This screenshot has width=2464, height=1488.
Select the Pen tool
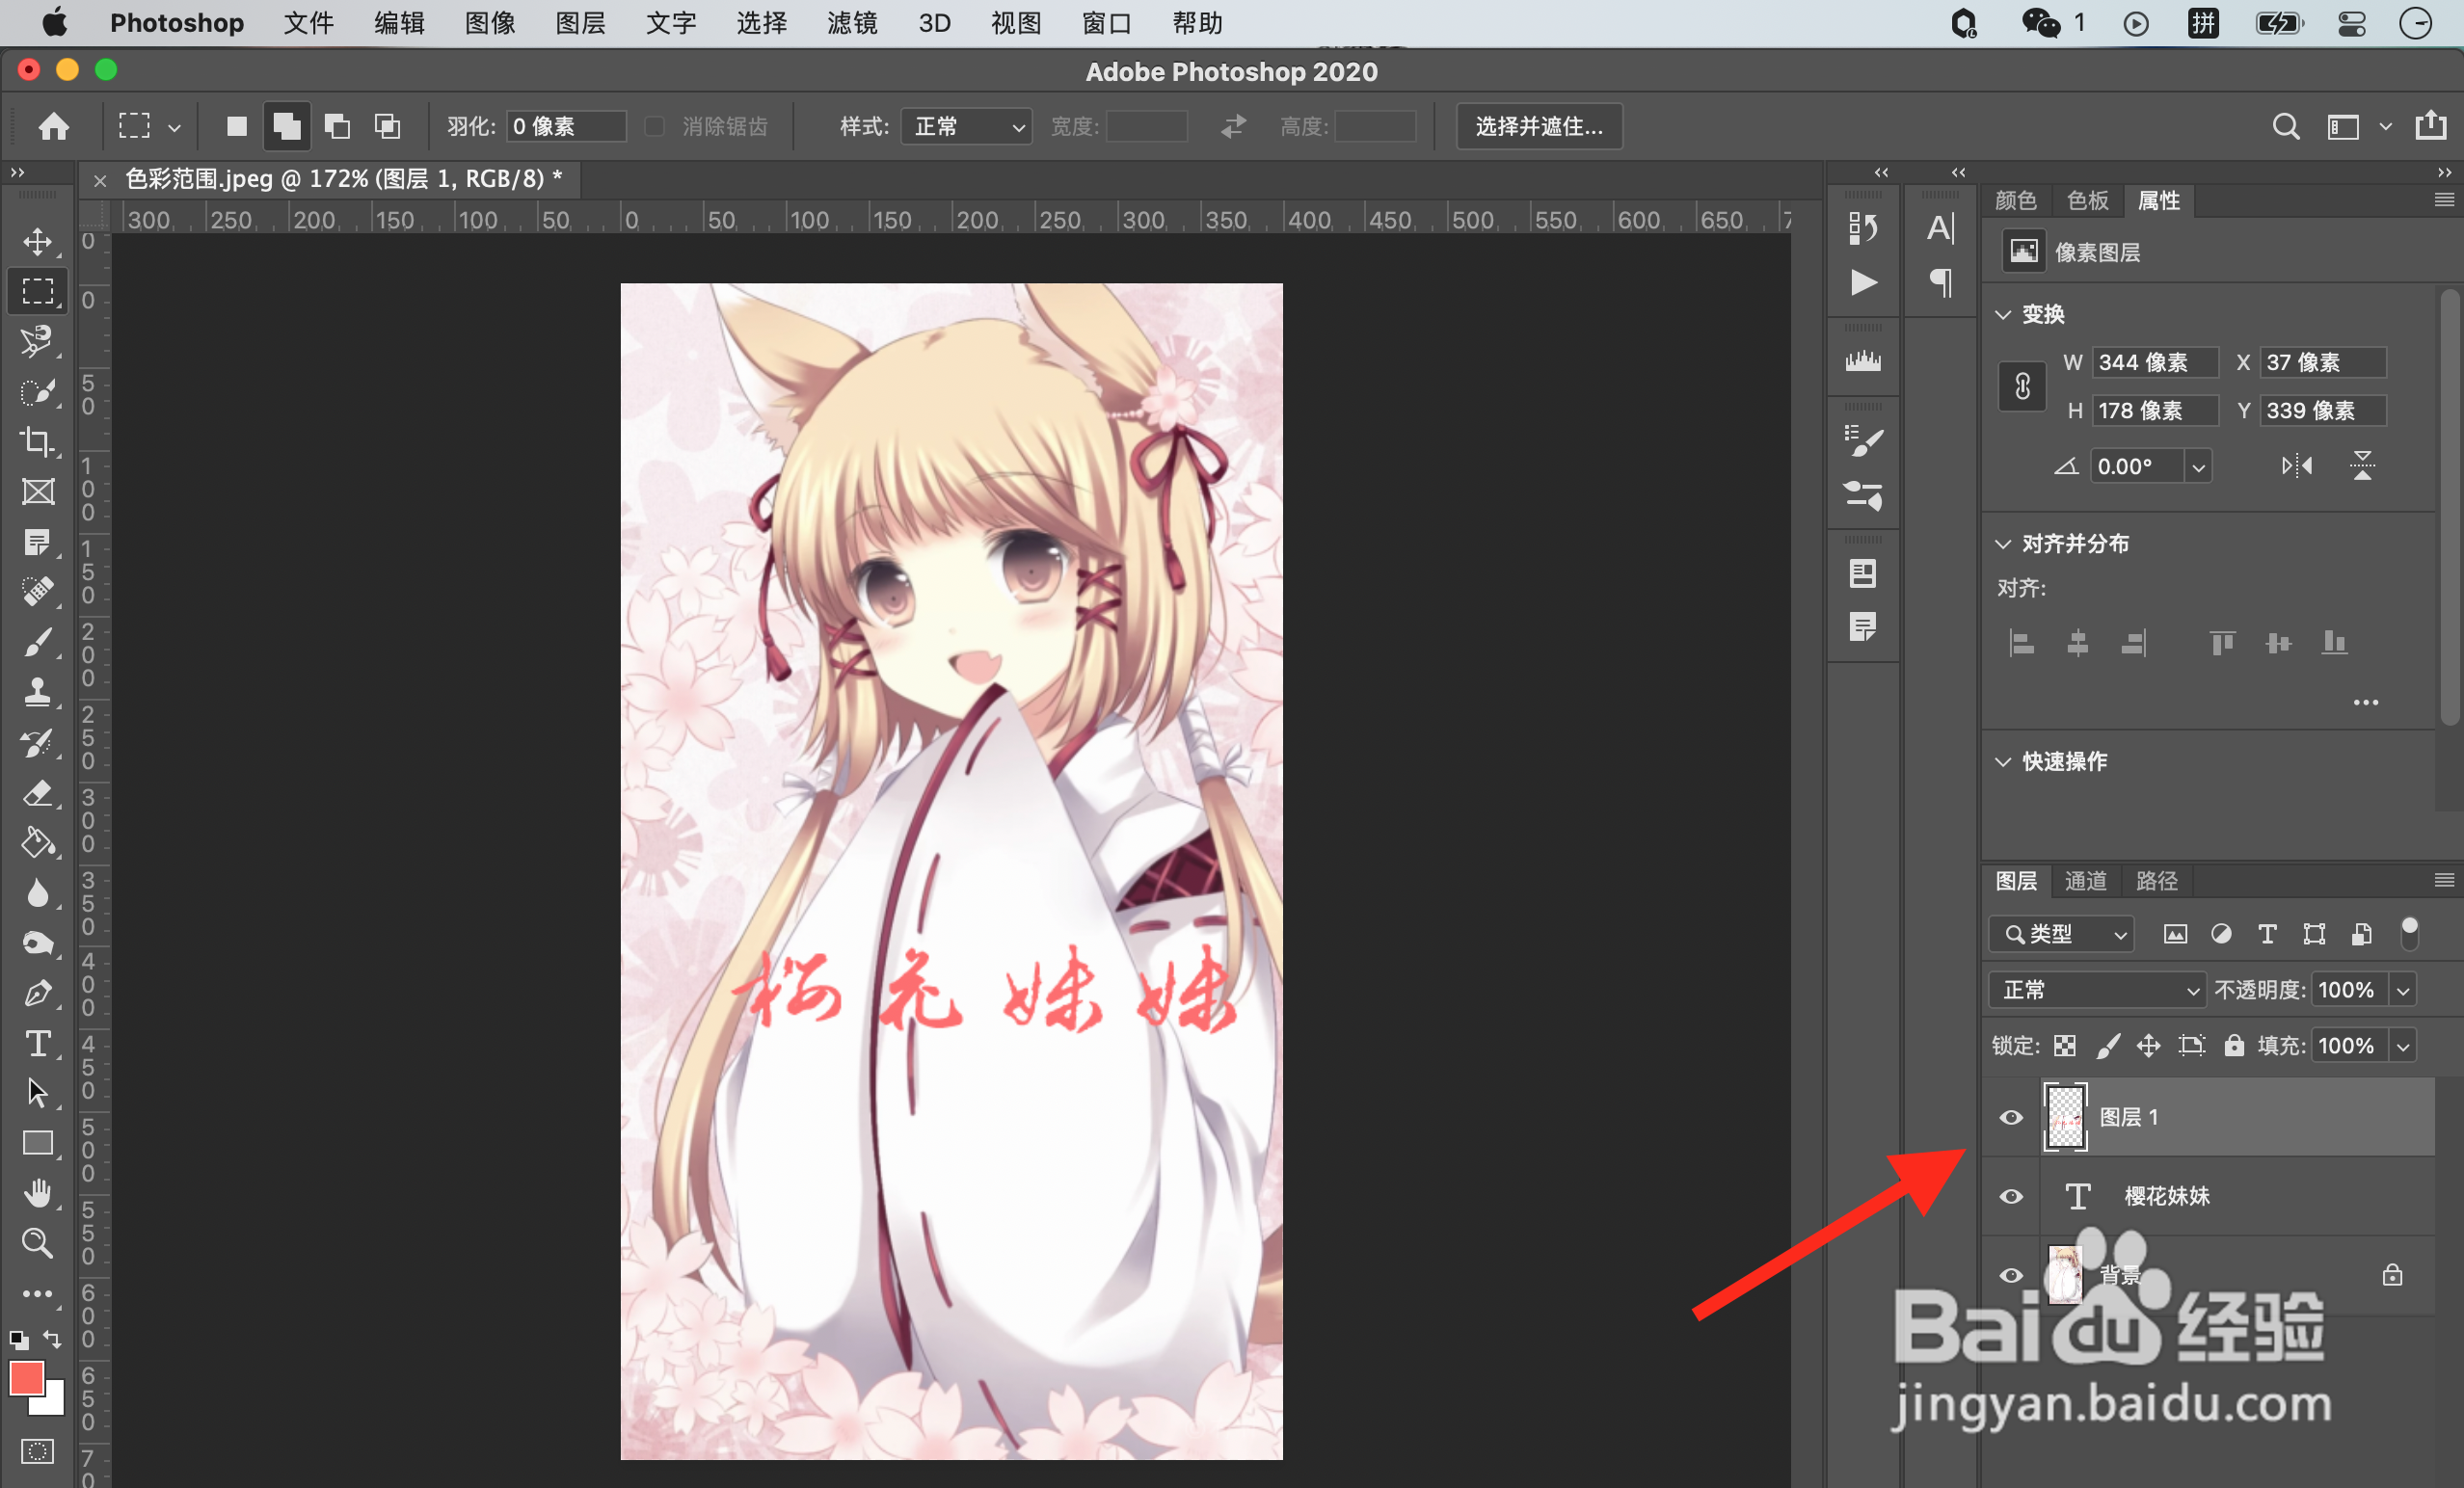pos(38,993)
